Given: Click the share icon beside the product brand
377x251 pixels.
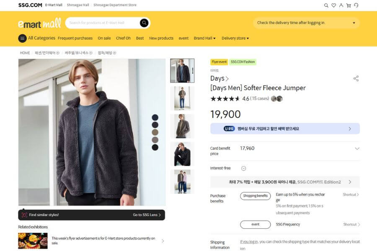Looking at the screenshot, I should tap(356, 78).
